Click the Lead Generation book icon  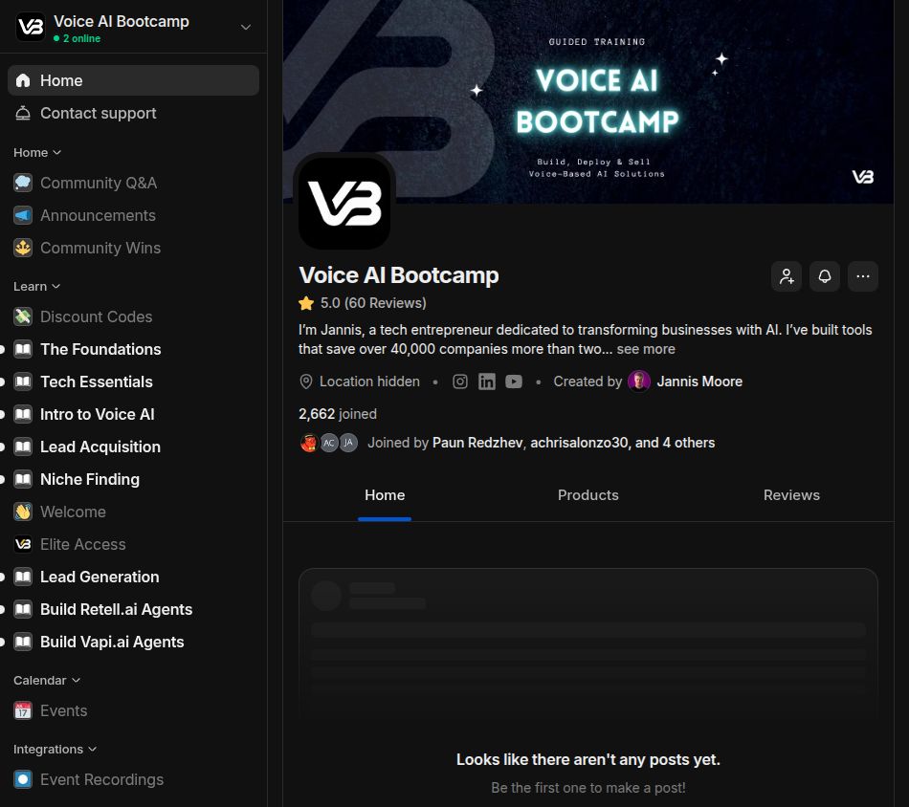tap(23, 577)
